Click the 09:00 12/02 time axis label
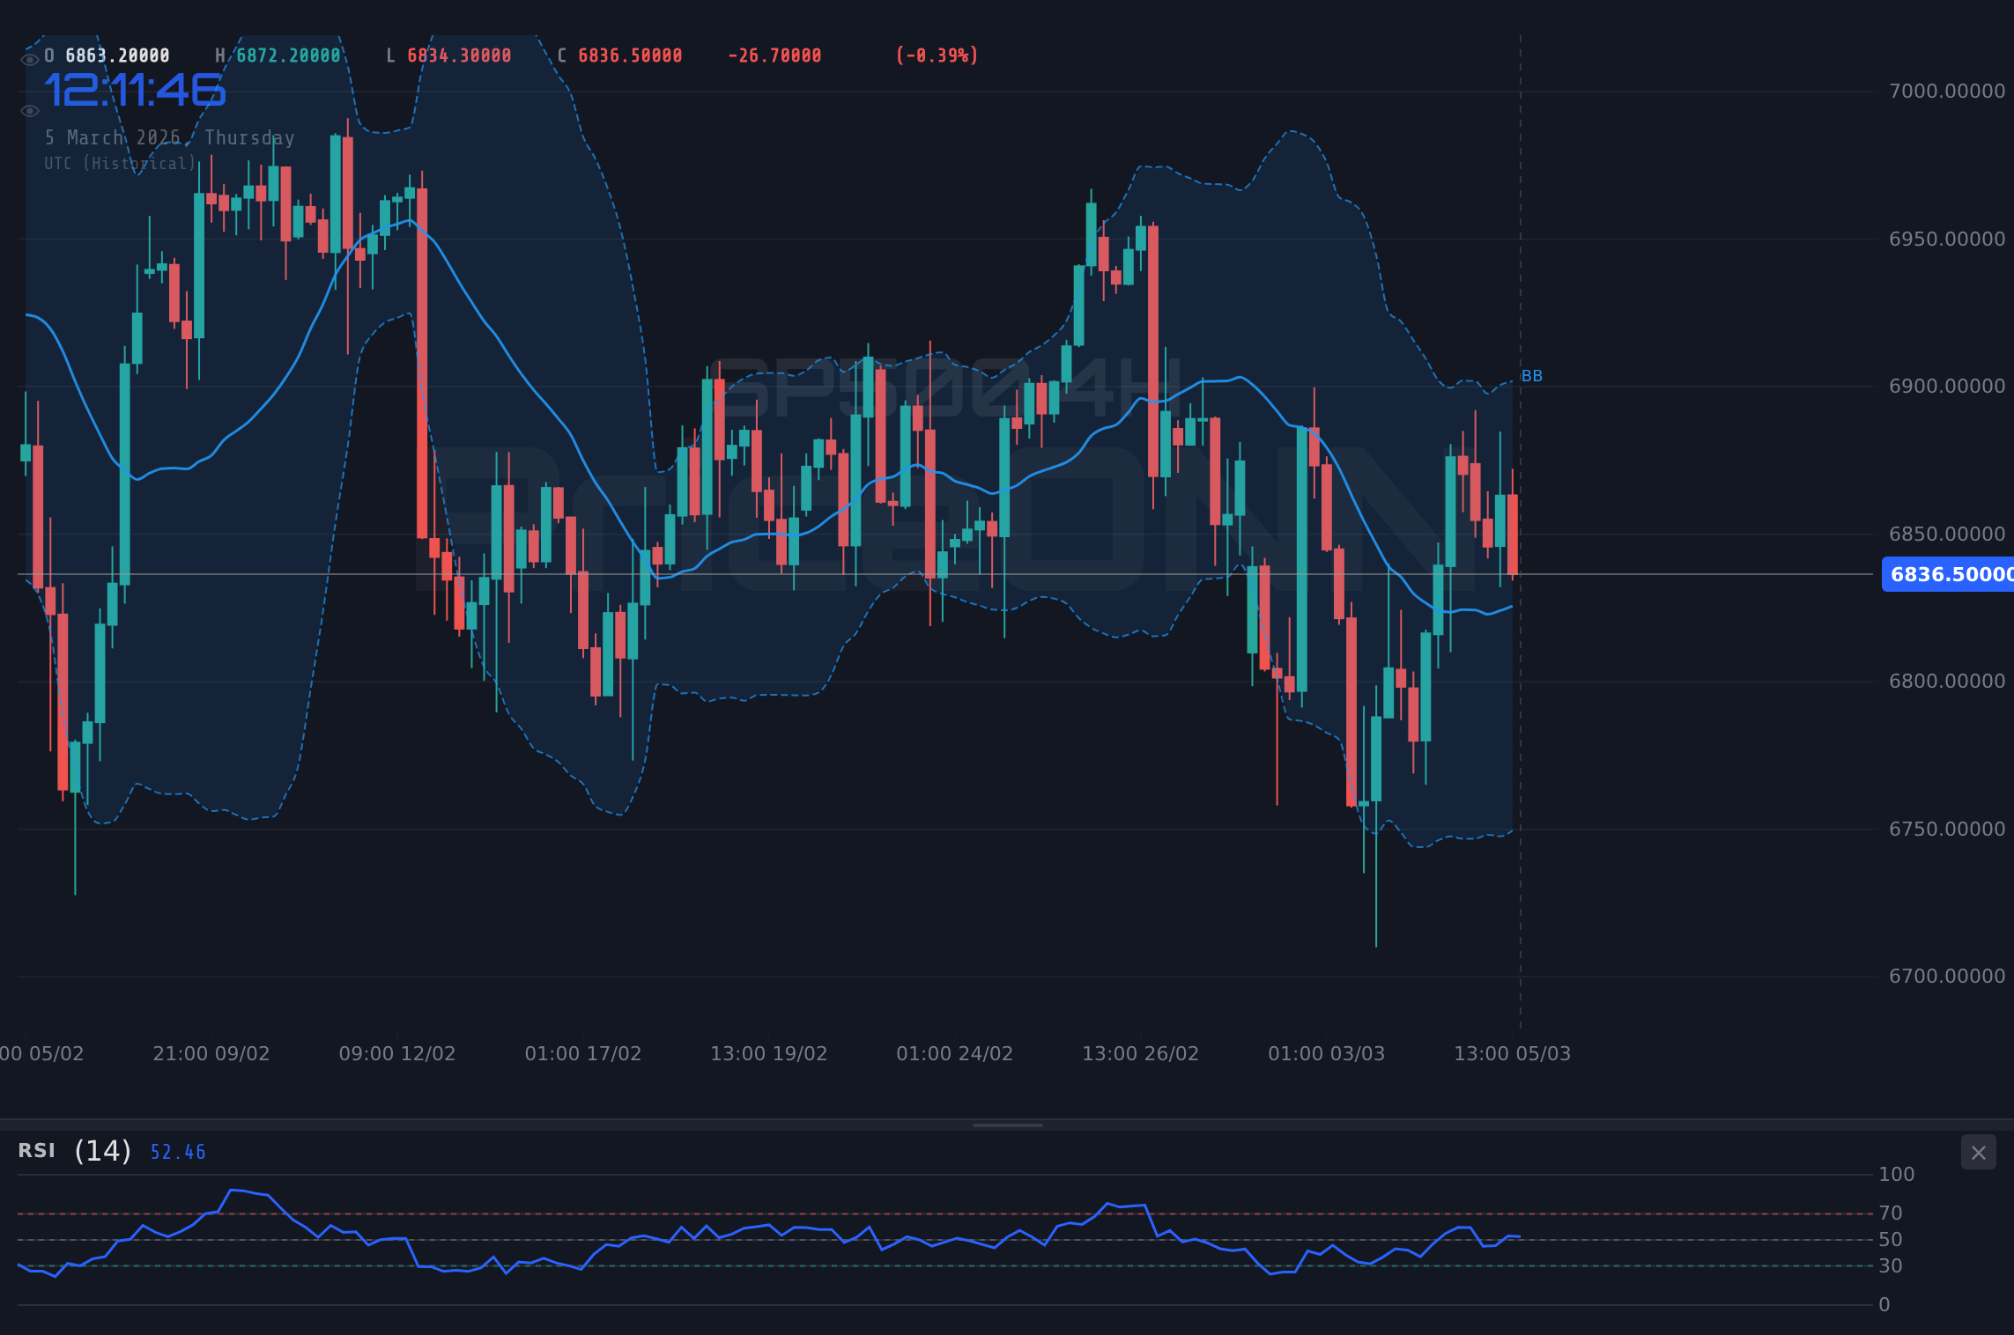This screenshot has height=1335, width=2014. tap(397, 1054)
